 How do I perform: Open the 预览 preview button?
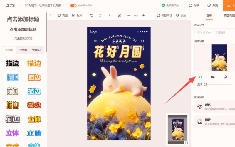(213, 5)
